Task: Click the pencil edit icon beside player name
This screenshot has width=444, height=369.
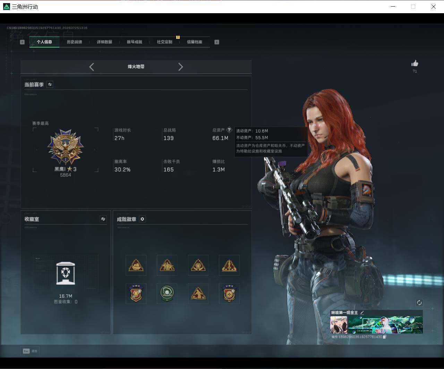Action: pyautogui.click(x=362, y=312)
